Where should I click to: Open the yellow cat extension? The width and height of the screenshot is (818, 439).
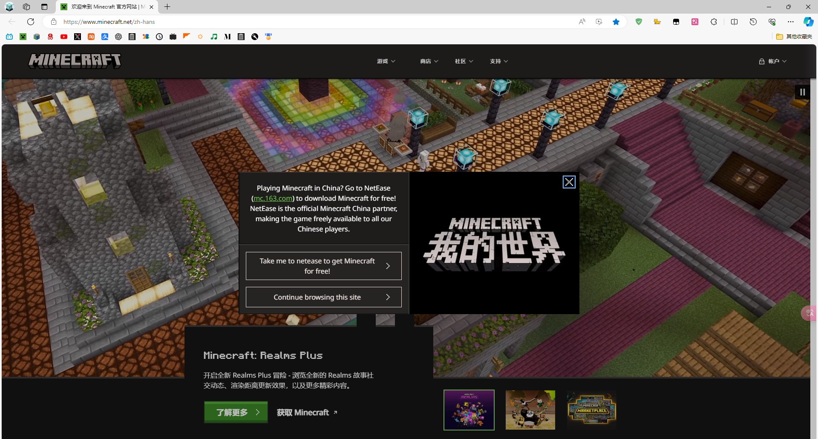[657, 22]
